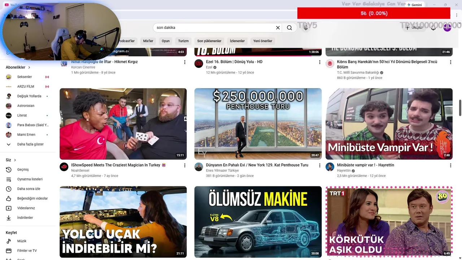Select the İzlenenler filter chip
The height and width of the screenshot is (260, 462).
click(237, 41)
